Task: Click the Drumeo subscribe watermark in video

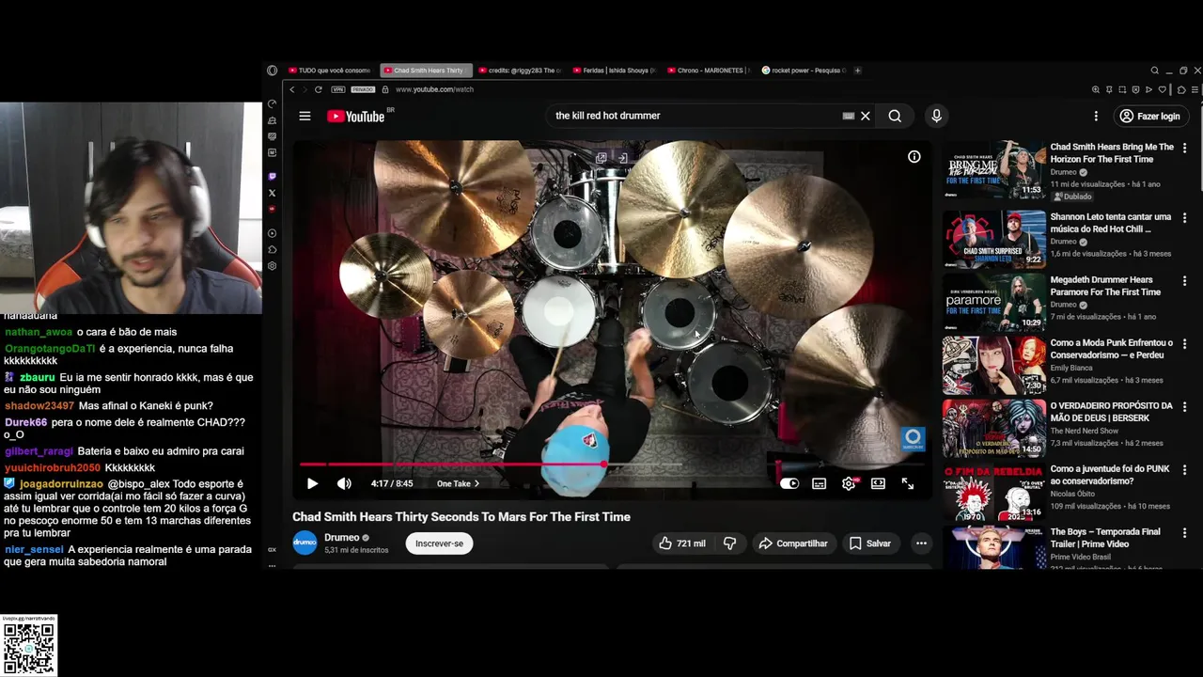Action: pyautogui.click(x=913, y=439)
